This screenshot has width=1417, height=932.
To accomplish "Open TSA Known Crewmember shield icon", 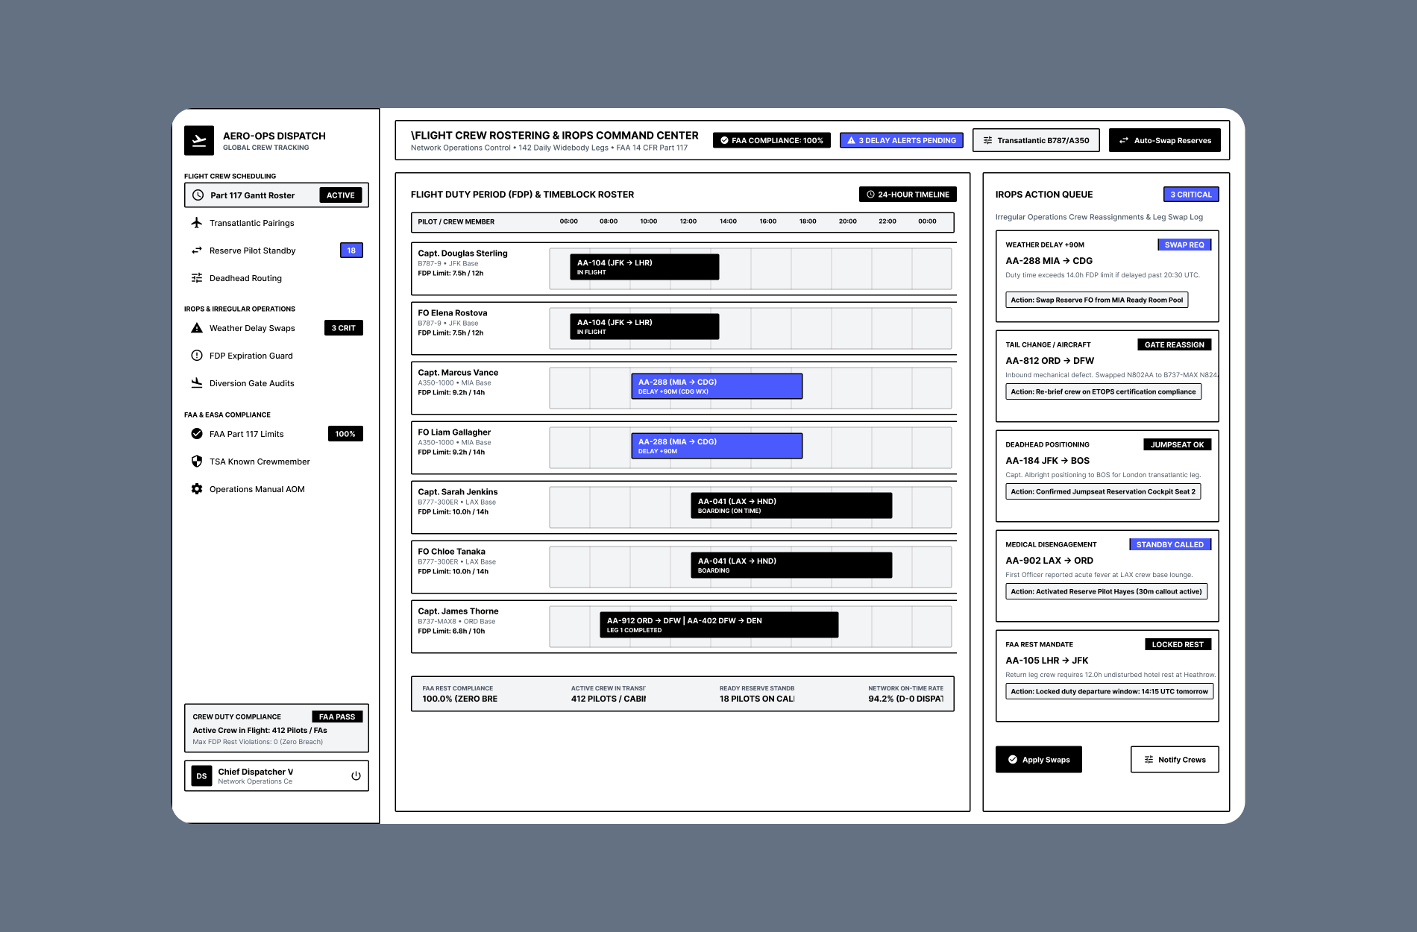I will [x=197, y=462].
